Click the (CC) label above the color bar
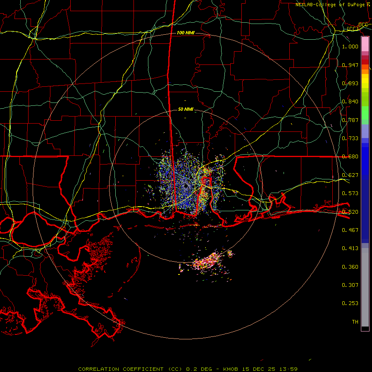The height and width of the screenshot is (372, 372). (x=353, y=29)
